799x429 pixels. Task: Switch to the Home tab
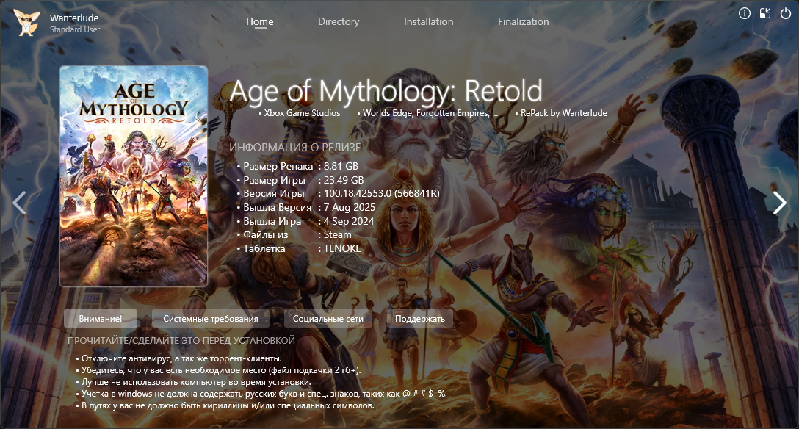tap(259, 21)
